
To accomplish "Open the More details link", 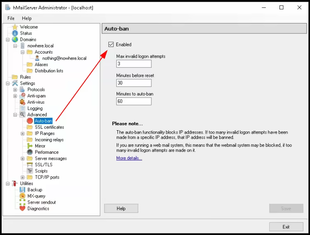I will (129, 158).
